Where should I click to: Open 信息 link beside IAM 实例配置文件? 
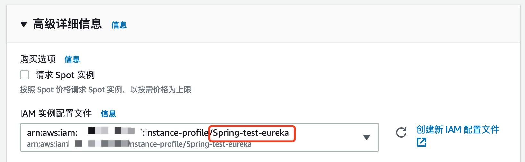108,114
